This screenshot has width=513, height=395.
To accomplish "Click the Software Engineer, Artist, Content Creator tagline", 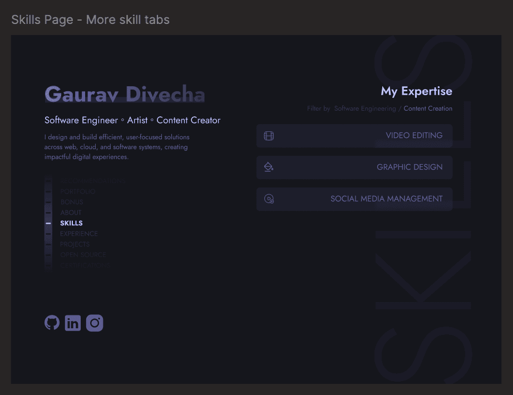I will pyautogui.click(x=132, y=120).
